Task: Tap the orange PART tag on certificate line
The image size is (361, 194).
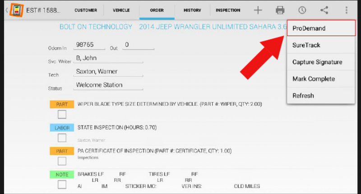Action: [x=62, y=151]
